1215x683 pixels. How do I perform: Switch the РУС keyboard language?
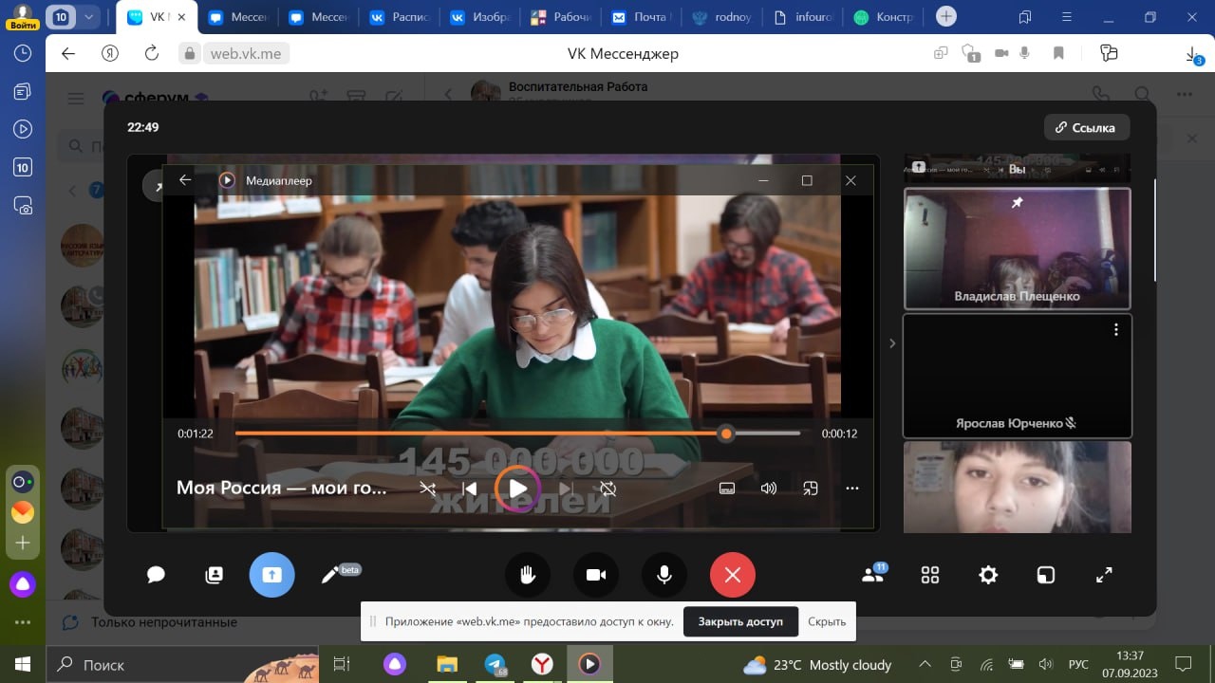point(1079,664)
